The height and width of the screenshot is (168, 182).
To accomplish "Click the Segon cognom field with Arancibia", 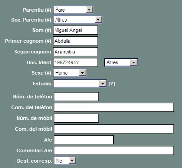I will [75, 52].
